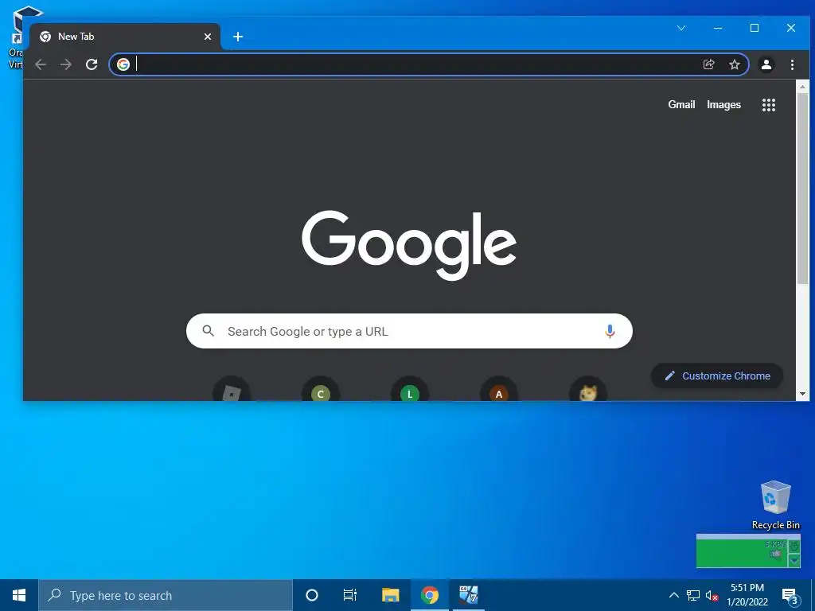Click the muted volume tray icon
The image size is (815, 611).
tap(712, 595)
